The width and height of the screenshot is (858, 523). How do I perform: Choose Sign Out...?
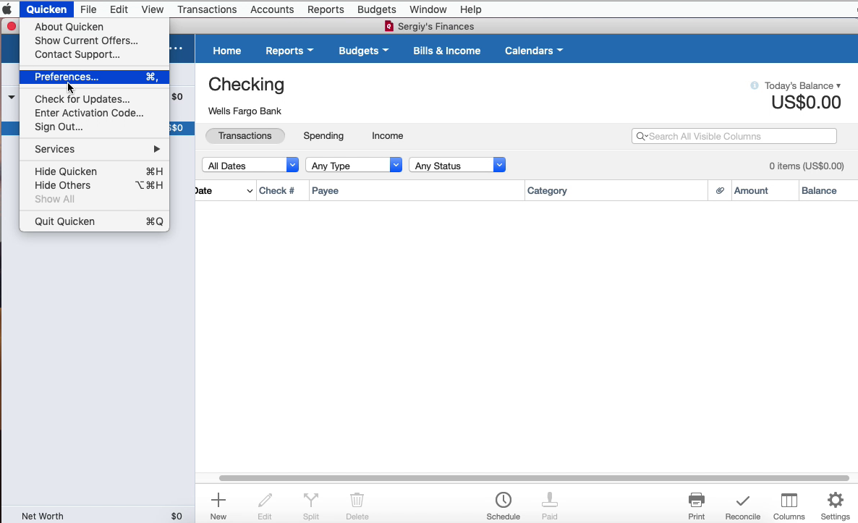click(94, 127)
